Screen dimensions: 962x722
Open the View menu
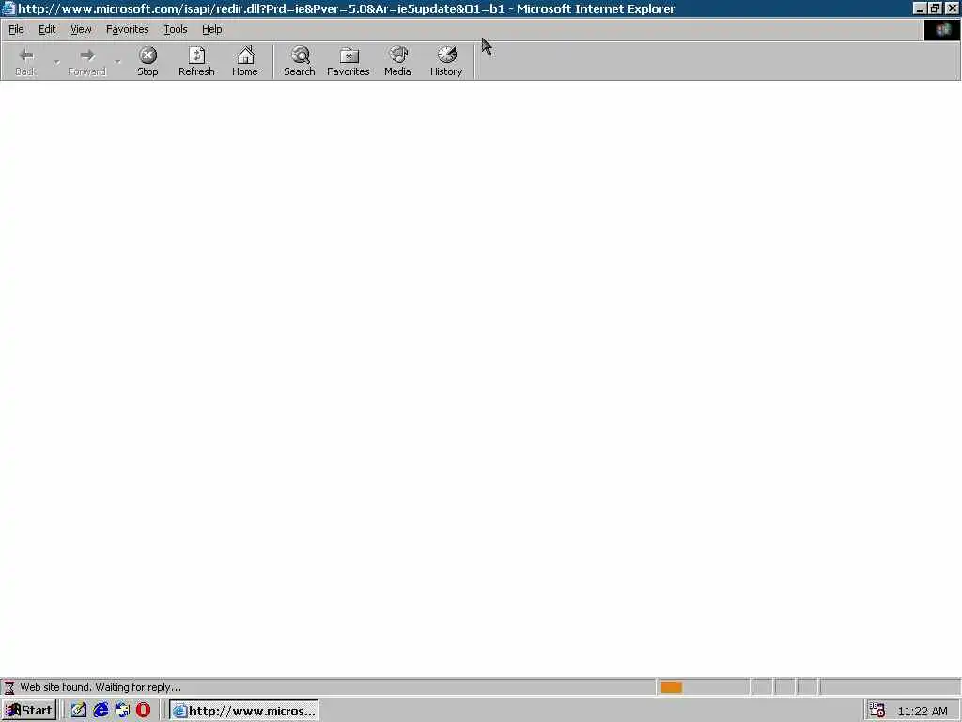pyautogui.click(x=81, y=29)
